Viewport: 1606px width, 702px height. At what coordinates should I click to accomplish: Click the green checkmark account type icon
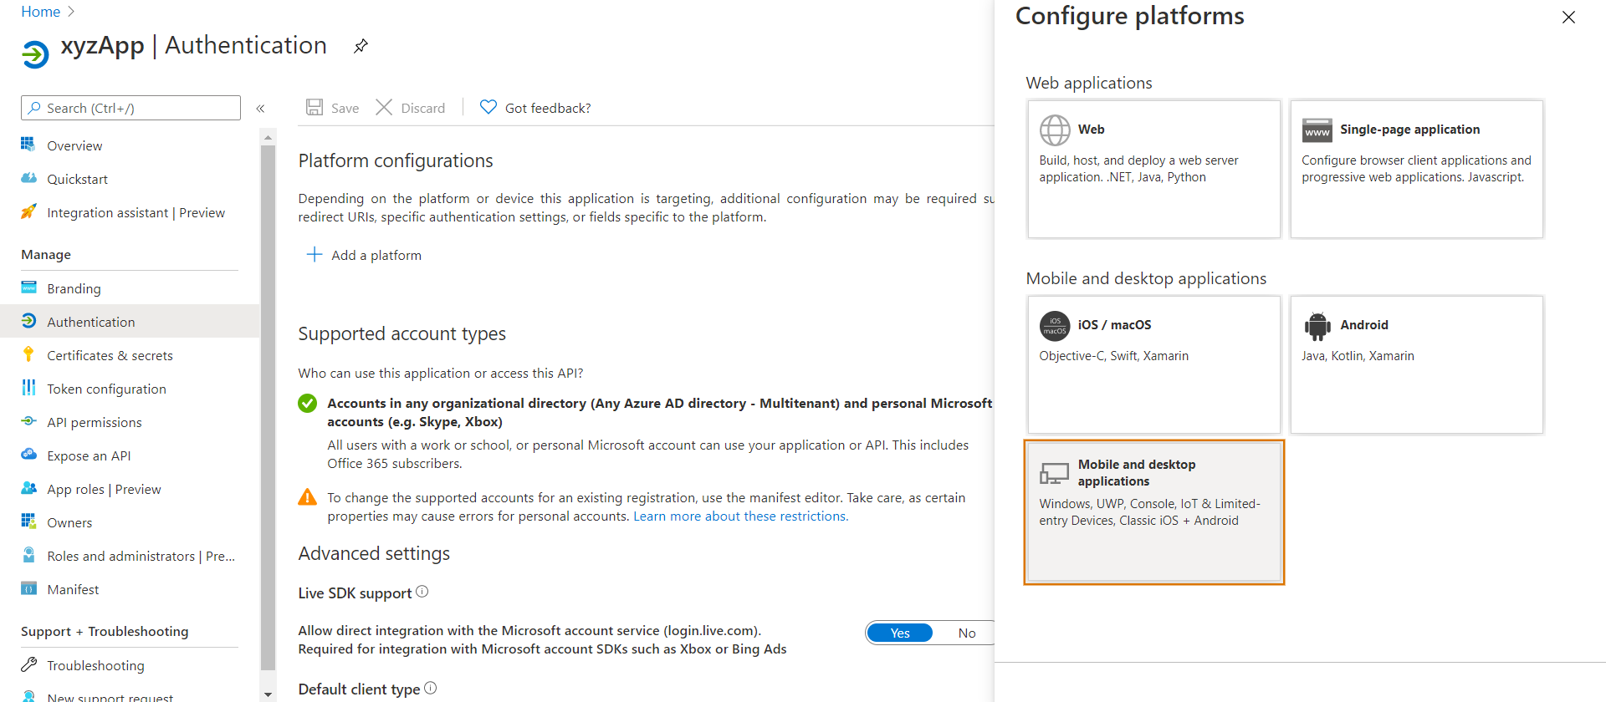[308, 403]
